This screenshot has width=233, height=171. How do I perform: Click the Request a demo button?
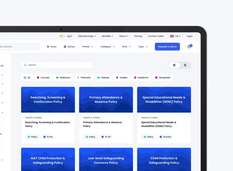(x=167, y=47)
